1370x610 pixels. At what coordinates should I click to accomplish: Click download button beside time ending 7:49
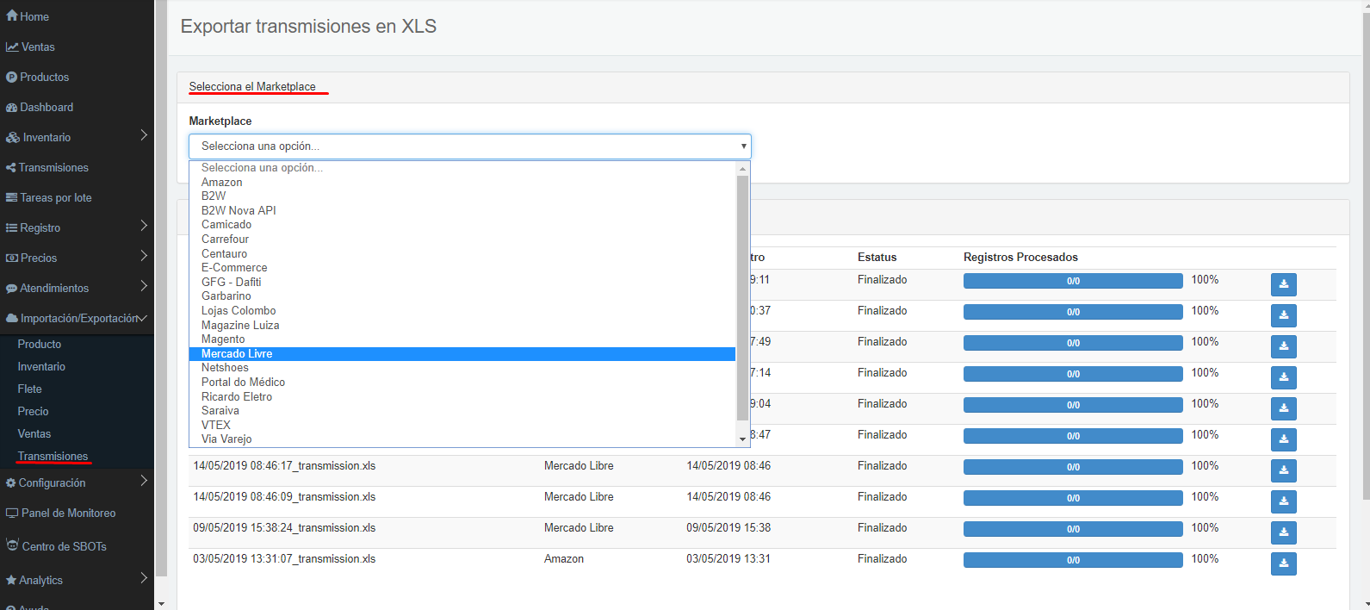(1283, 346)
